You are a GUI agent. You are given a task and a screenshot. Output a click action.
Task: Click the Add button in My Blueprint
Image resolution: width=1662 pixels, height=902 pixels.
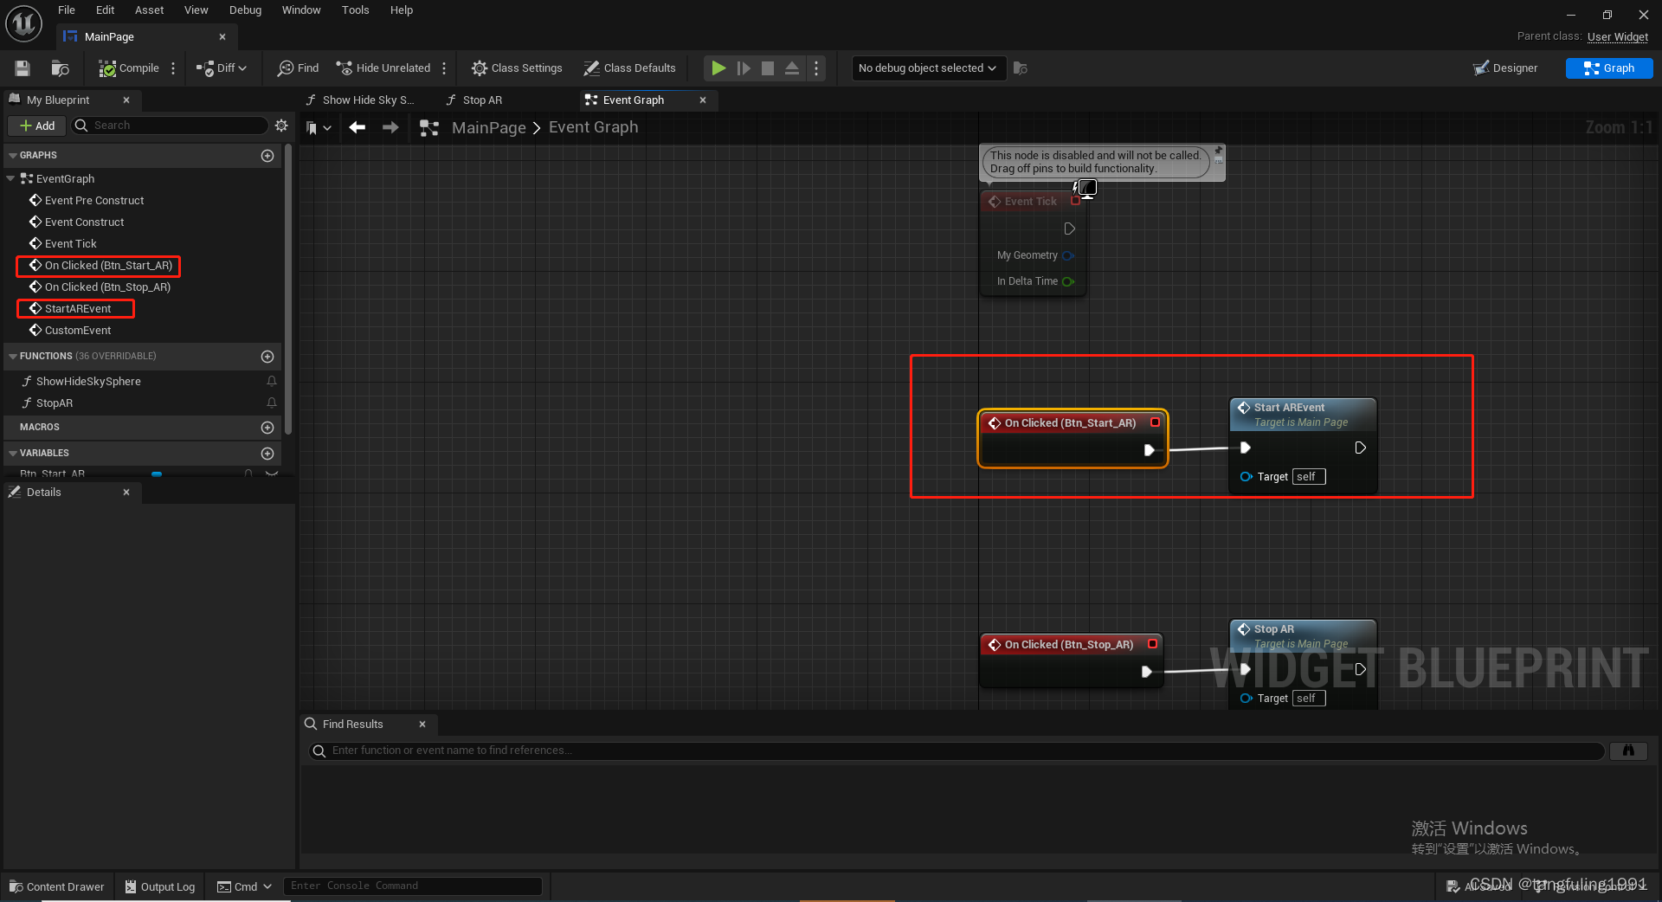pyautogui.click(x=37, y=126)
